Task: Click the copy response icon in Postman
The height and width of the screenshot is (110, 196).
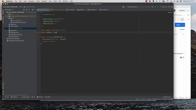Action: pyautogui.click(x=181, y=57)
